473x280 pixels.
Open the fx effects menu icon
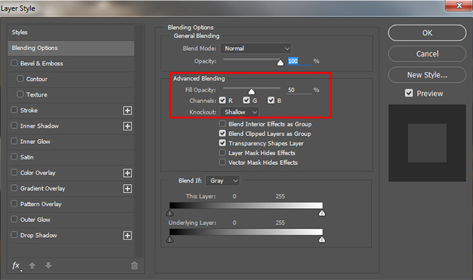click(16, 265)
